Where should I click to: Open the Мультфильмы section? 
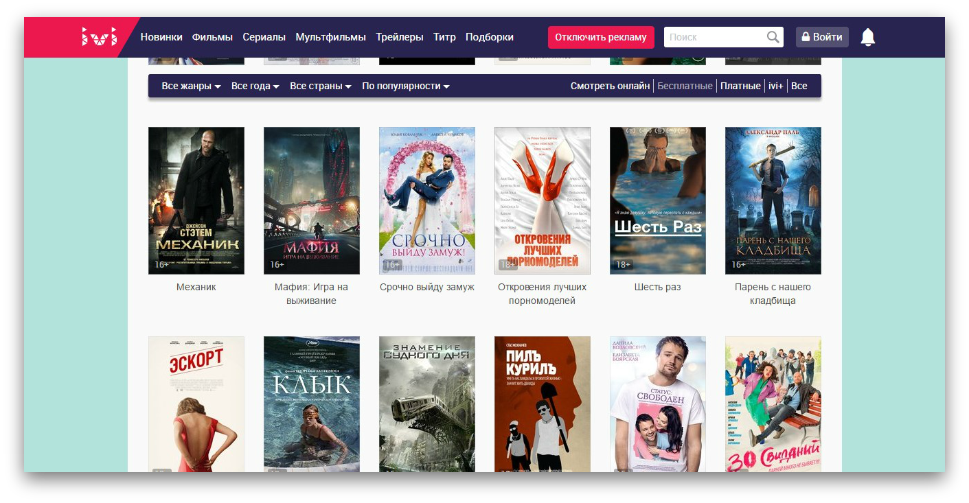tap(330, 37)
